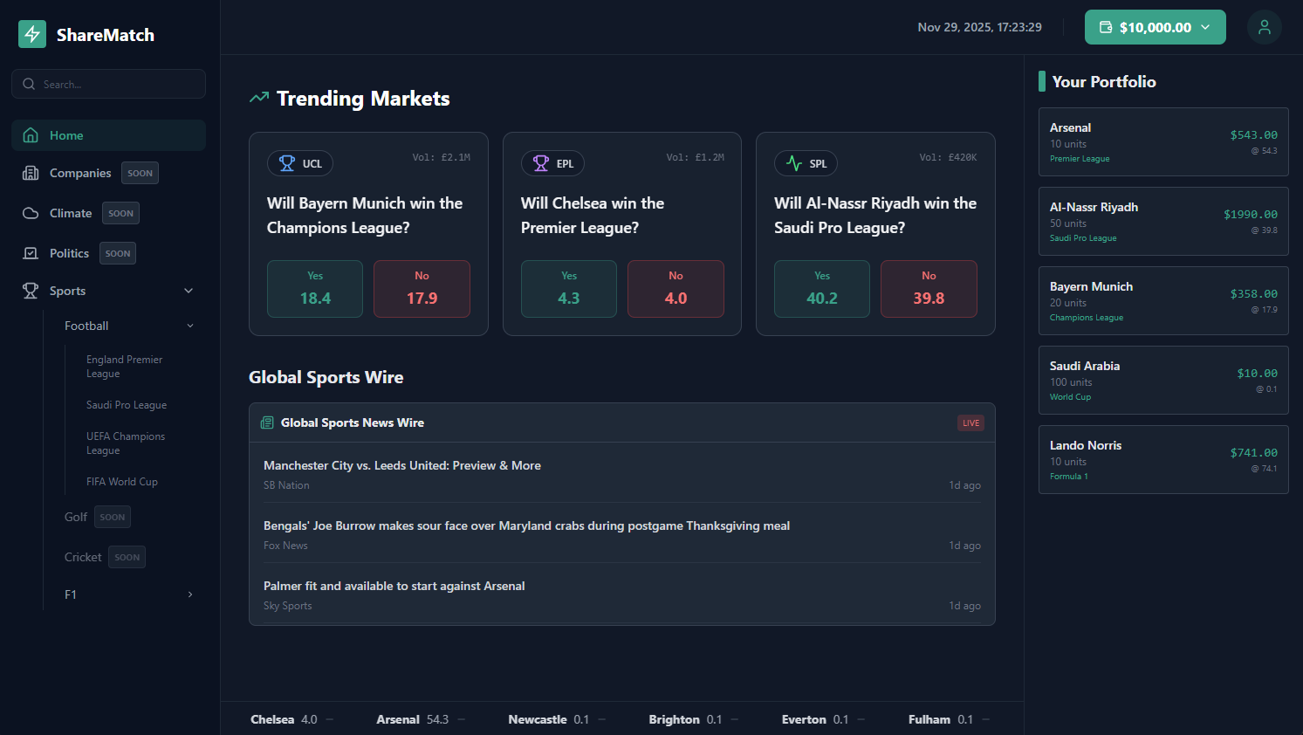Open the Arsenal holding in Your Portfolio

click(x=1163, y=141)
